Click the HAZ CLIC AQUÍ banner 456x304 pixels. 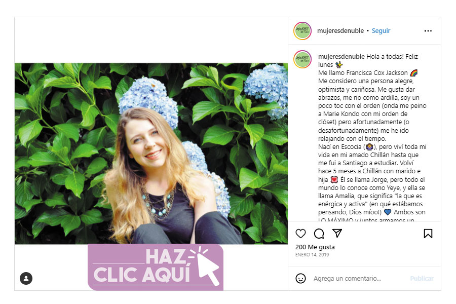click(x=156, y=267)
